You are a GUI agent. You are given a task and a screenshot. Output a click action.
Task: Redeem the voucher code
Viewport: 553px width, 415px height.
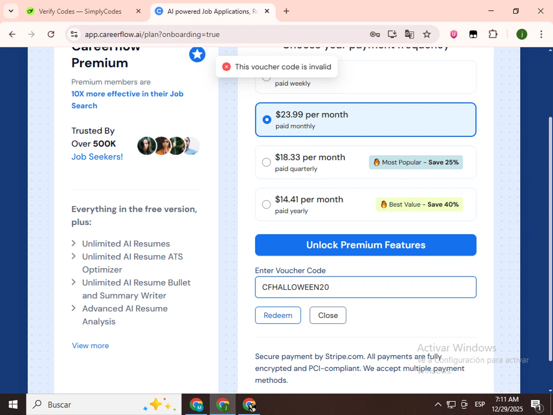tap(278, 315)
